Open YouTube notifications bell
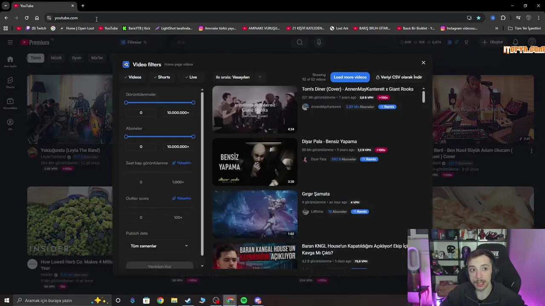This screenshot has width=545, height=306. pos(516,42)
